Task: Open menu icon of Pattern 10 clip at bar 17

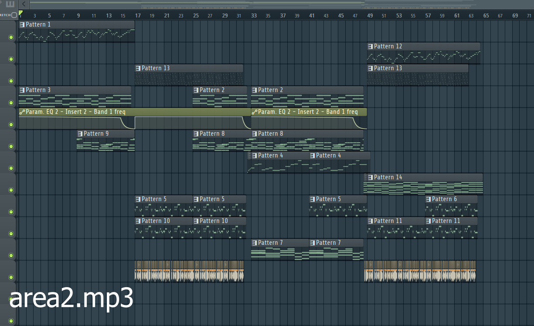Action: coord(138,221)
